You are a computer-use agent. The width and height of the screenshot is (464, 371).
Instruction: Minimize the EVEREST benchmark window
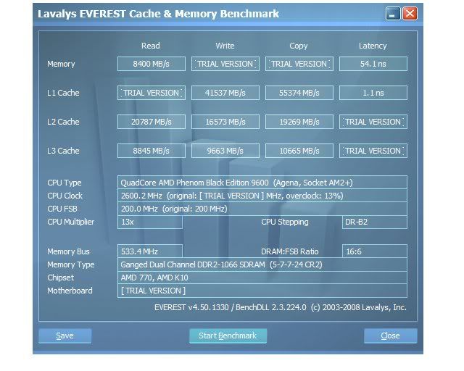[x=393, y=14]
